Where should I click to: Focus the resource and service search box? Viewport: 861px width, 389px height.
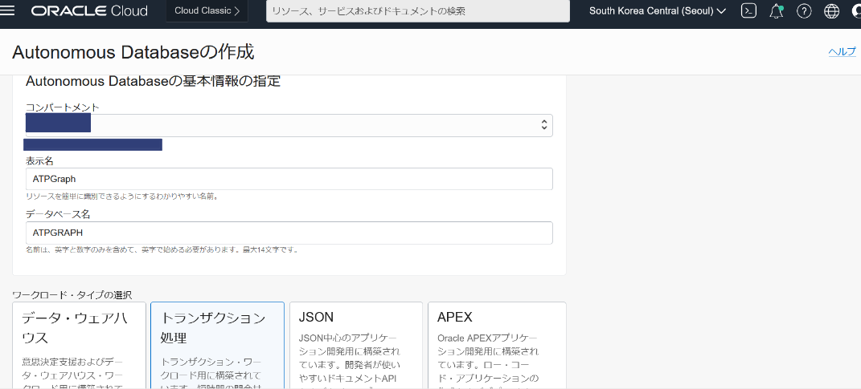click(x=418, y=11)
